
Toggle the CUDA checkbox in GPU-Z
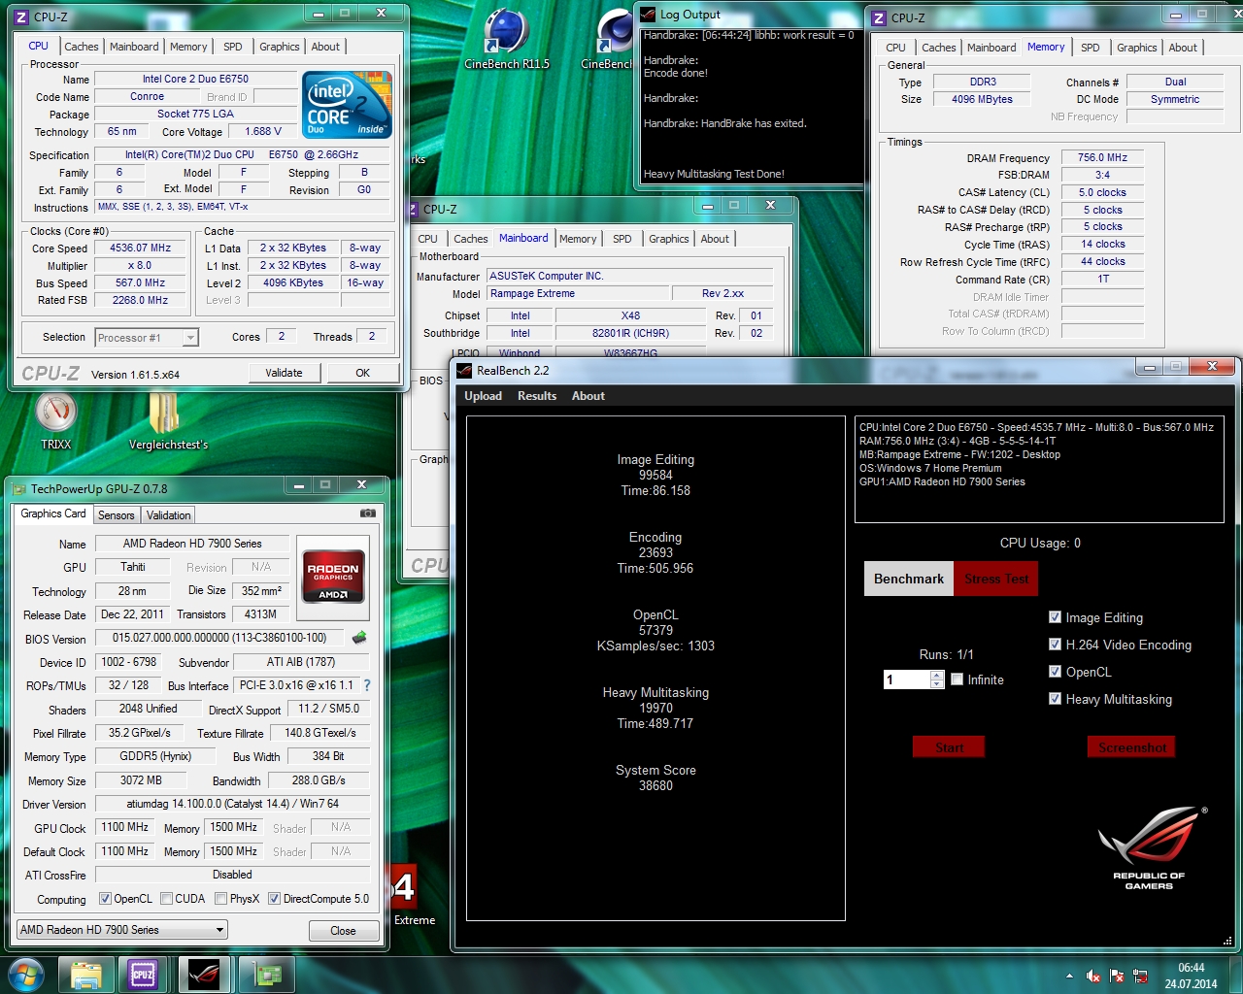(x=166, y=898)
